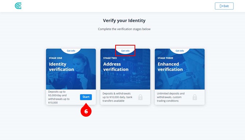245x140 pixels.
Task: Click the Unlimited deposits description text
Action: point(171,97)
